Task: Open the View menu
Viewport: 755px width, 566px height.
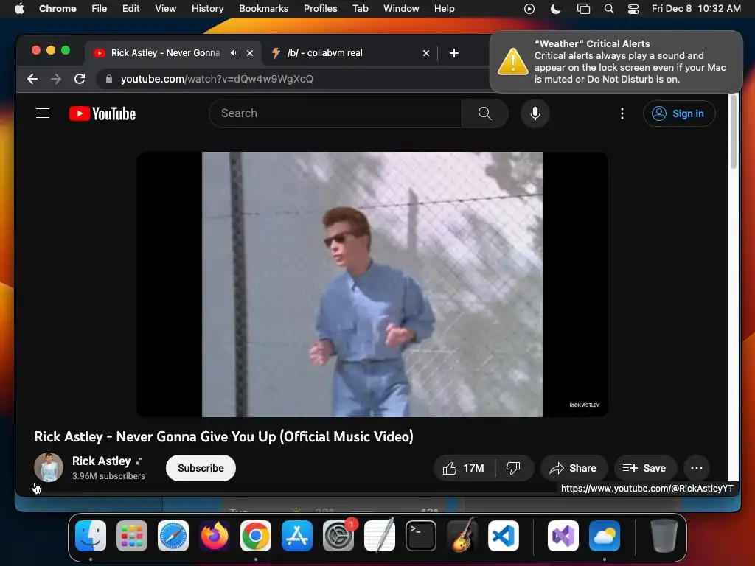Action: (166, 9)
